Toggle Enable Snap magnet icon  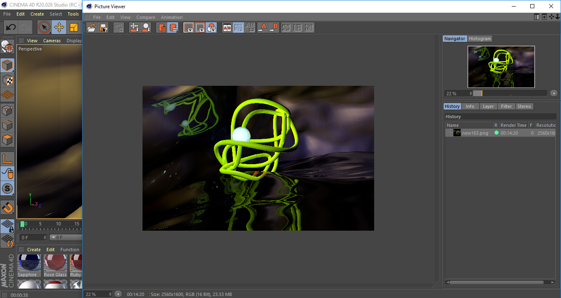7,208
